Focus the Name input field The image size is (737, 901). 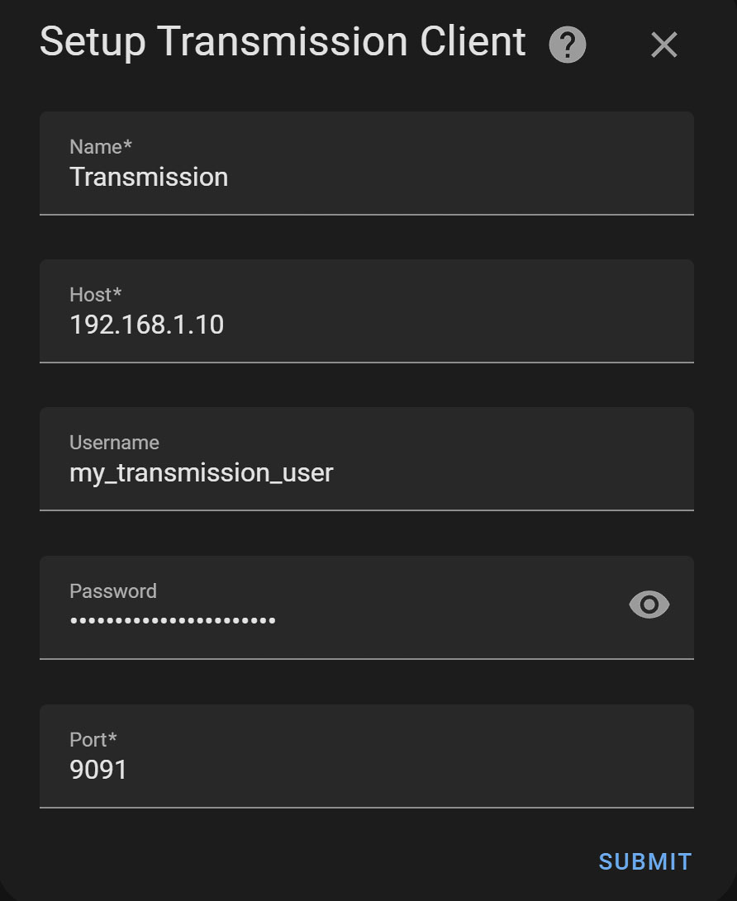[x=367, y=164]
